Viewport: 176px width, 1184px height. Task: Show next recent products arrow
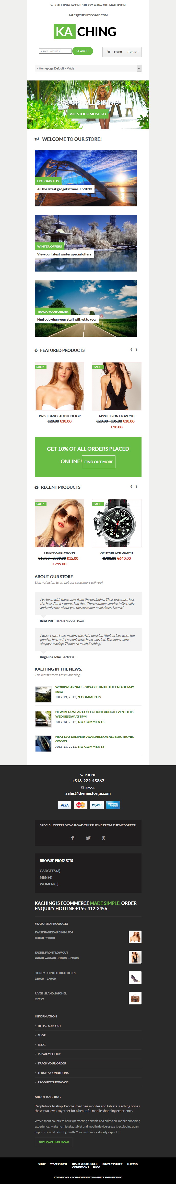(136, 487)
